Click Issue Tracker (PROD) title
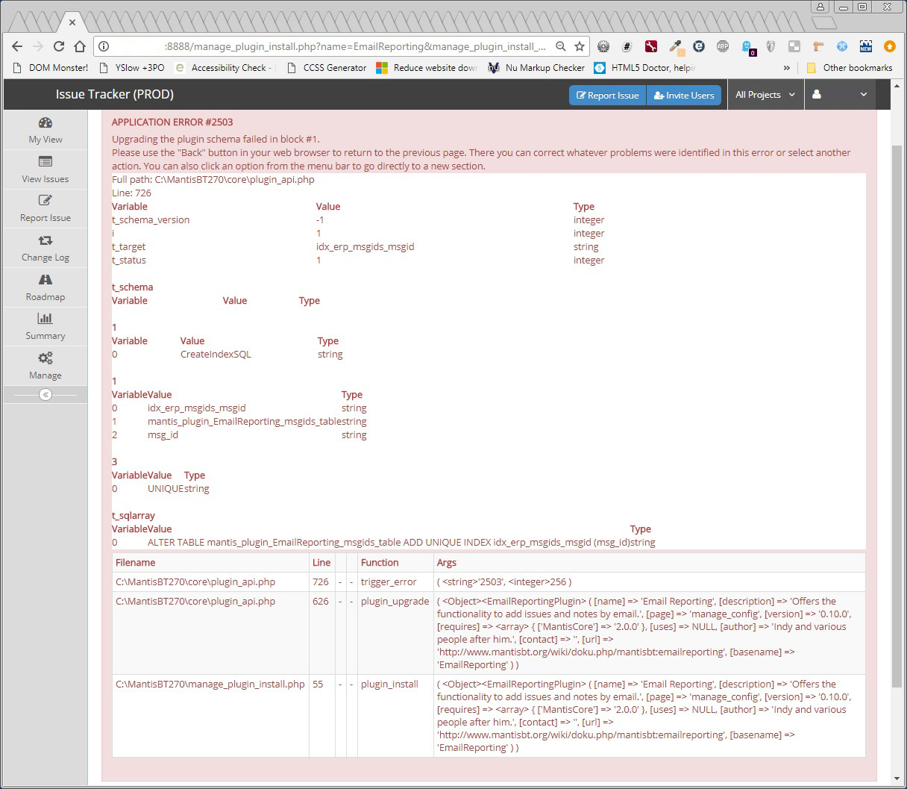 point(114,95)
